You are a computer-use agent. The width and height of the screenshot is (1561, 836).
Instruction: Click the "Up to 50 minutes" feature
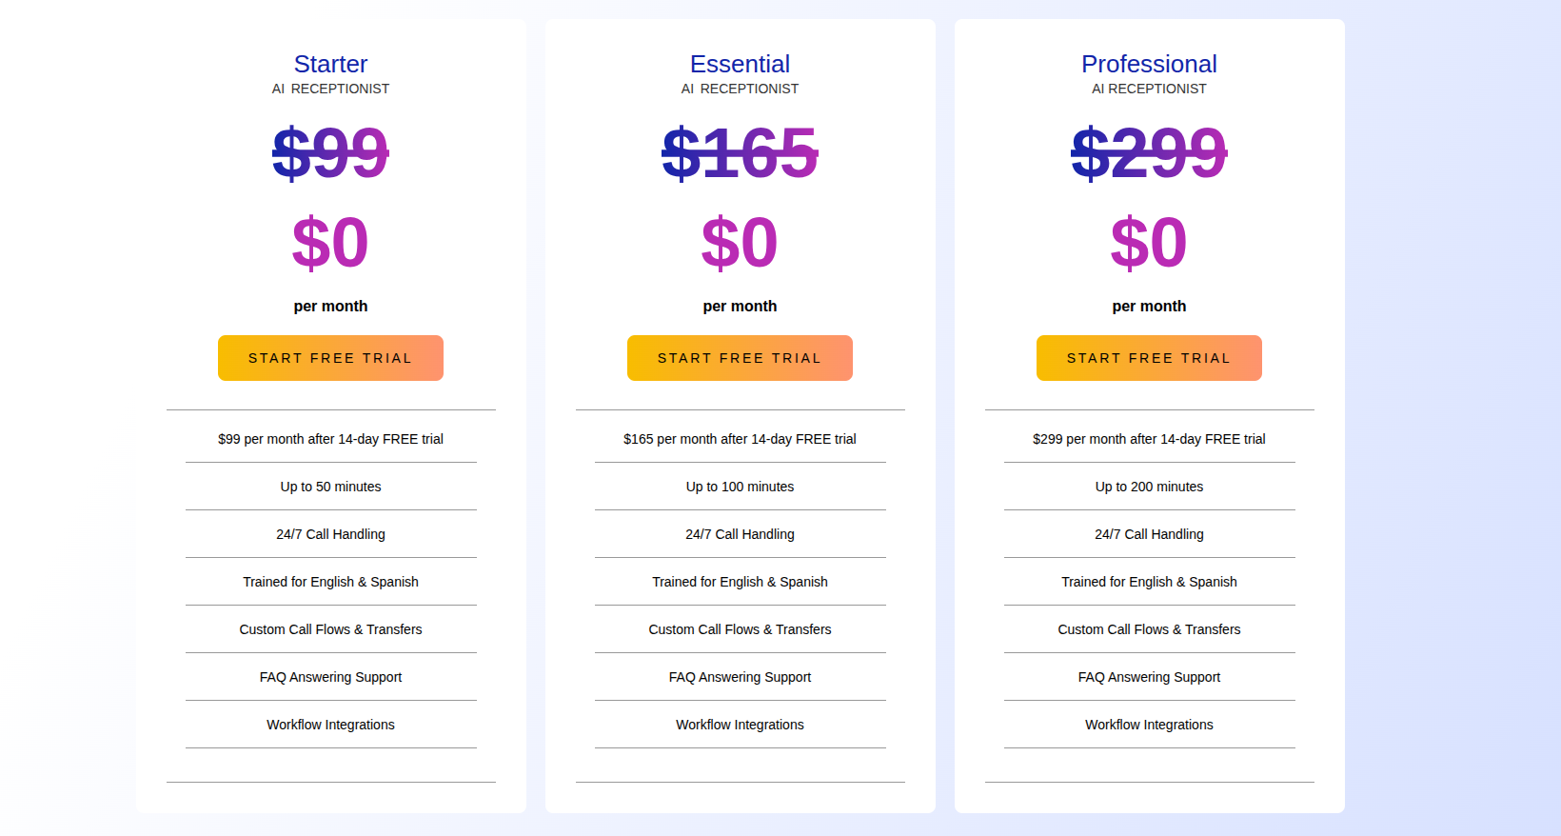click(x=330, y=487)
